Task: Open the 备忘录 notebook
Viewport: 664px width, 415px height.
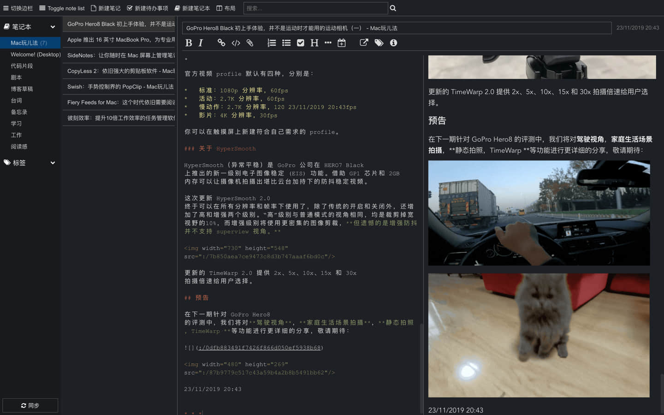Action: click(30, 112)
